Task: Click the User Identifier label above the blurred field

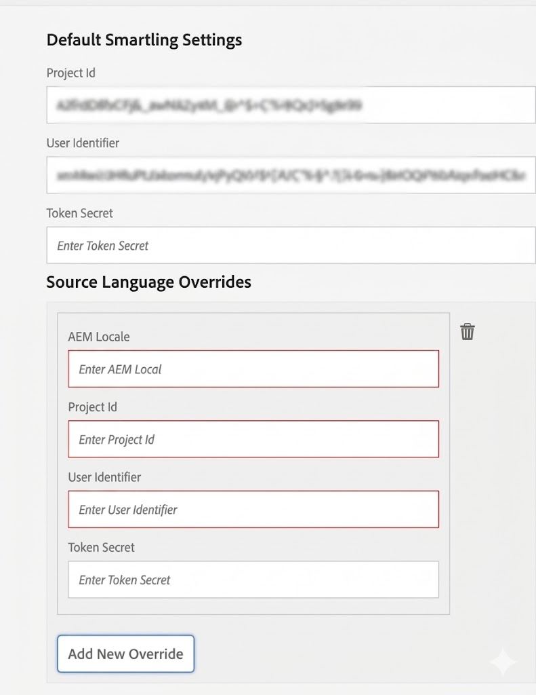Action: tap(82, 143)
